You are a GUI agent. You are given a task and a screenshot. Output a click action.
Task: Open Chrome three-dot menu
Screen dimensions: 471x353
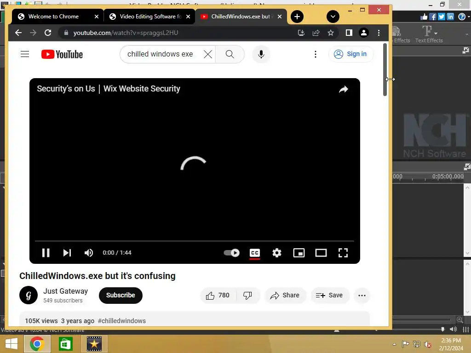pos(379,33)
